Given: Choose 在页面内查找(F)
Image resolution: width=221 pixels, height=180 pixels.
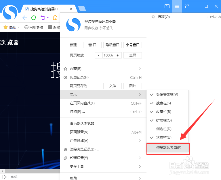Looking at the screenshot, I should point(103,103).
